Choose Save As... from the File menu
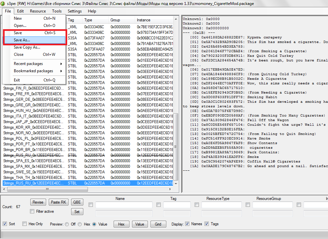328x239 pixels. click(x=22, y=40)
